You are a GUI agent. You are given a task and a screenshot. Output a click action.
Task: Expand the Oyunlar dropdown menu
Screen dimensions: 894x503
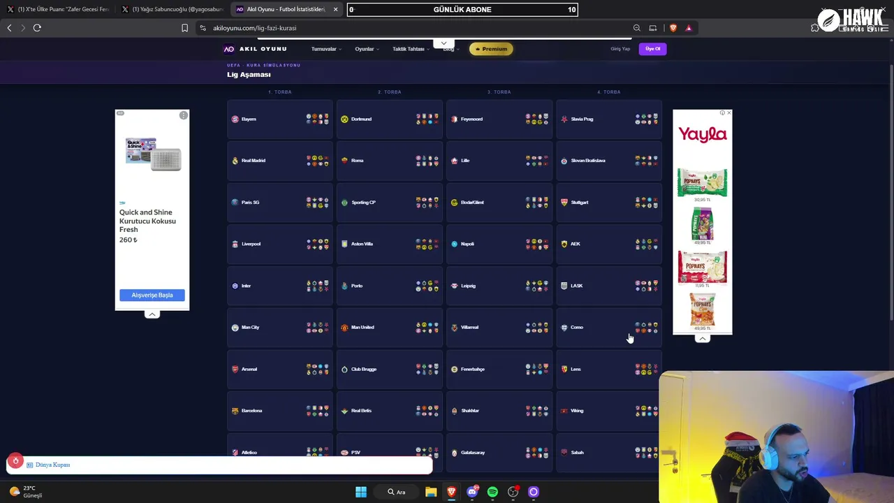367,49
